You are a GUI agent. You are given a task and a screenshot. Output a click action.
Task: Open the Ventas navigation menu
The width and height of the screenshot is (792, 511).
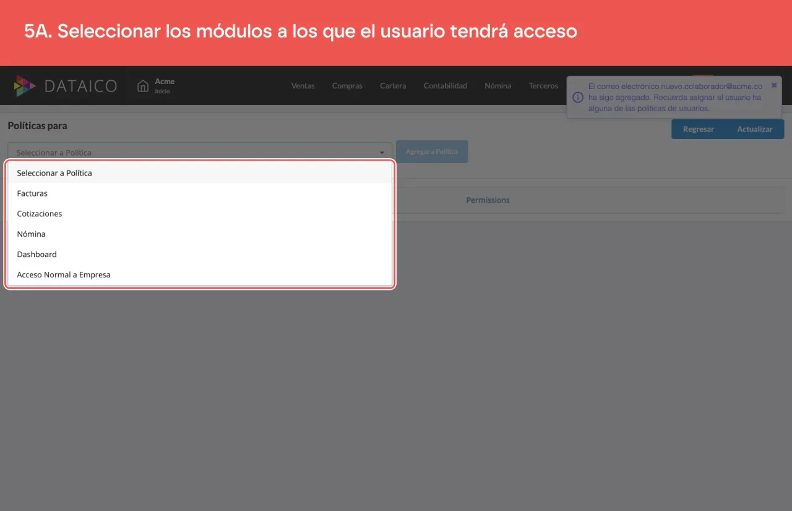303,86
